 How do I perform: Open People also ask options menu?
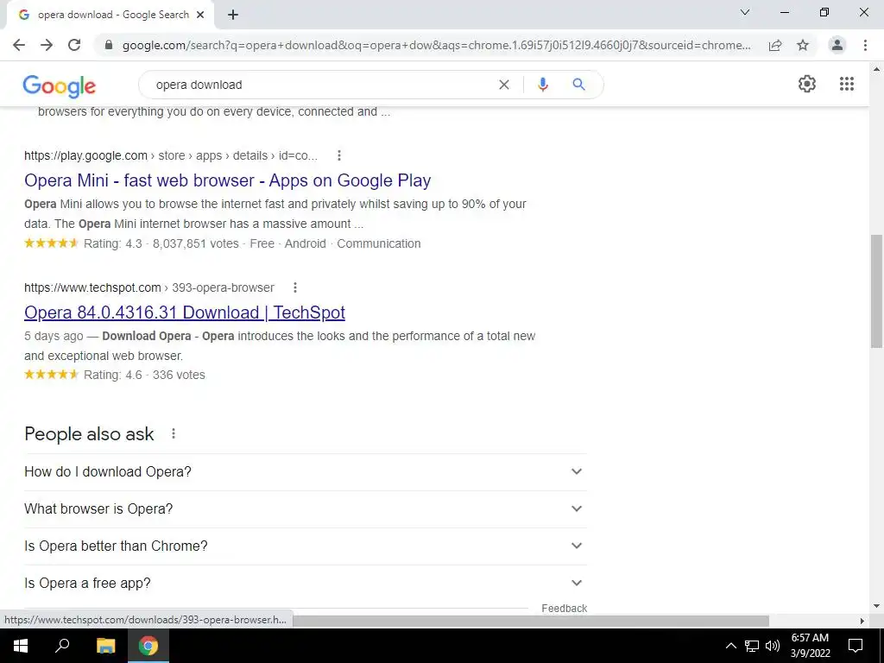pos(174,433)
